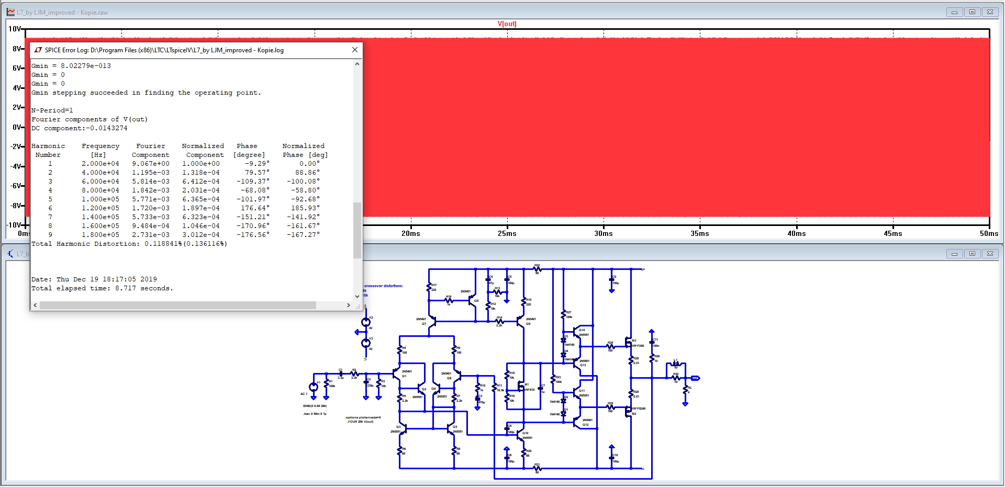Click the log's vertical scrollbar thumb
1005x487 pixels.
tap(358, 230)
